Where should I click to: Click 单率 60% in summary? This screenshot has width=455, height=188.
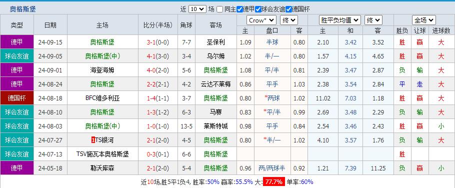pyautogui.click(x=307, y=182)
